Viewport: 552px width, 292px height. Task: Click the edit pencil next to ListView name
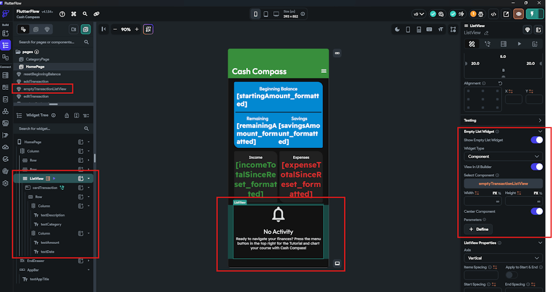pos(486,33)
